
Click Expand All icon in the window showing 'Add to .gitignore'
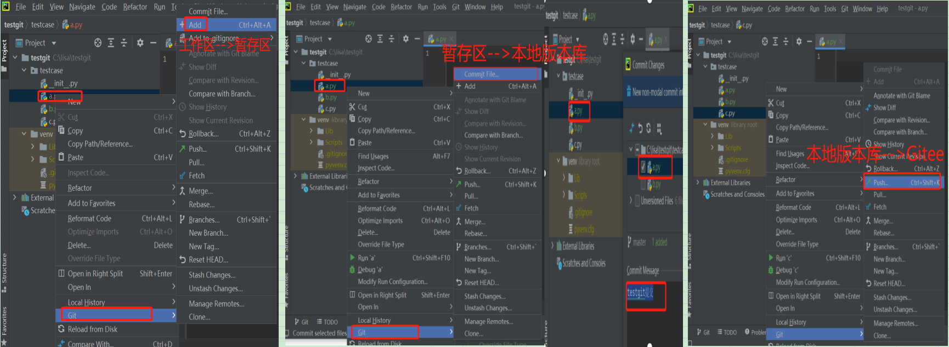pyautogui.click(x=111, y=43)
